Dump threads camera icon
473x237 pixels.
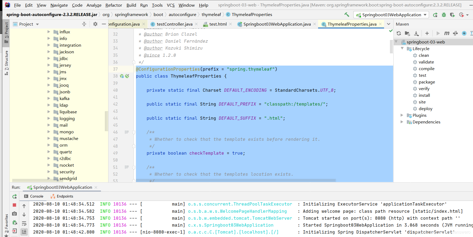pyautogui.click(x=14, y=214)
